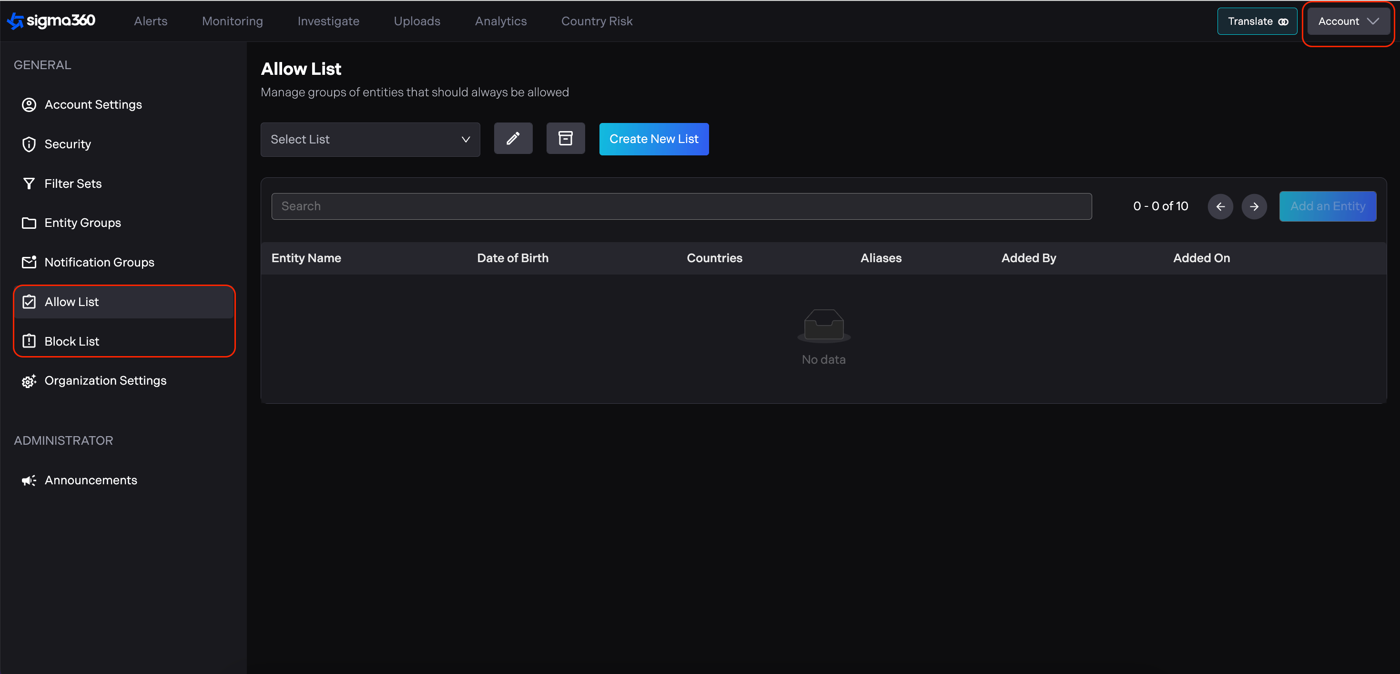Open Monitoring tab in top navigation

(232, 21)
